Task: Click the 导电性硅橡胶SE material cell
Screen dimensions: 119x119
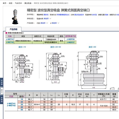Action: [51, 42]
